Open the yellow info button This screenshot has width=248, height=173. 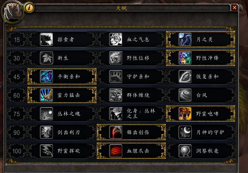tap(29, 7)
